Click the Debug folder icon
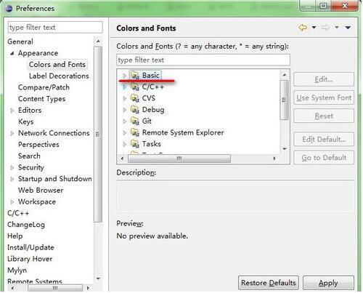 point(135,110)
